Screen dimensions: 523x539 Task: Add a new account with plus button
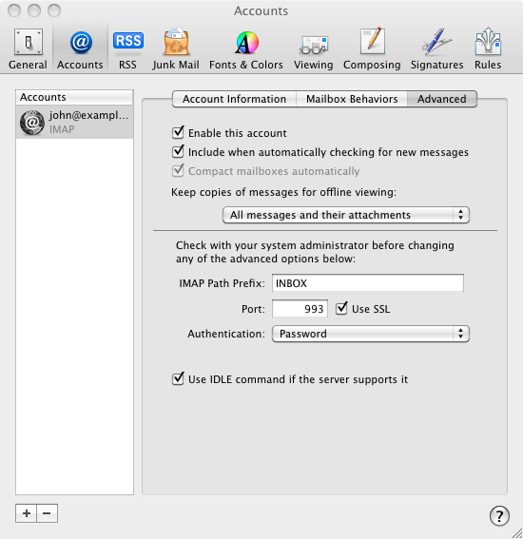pos(26,513)
